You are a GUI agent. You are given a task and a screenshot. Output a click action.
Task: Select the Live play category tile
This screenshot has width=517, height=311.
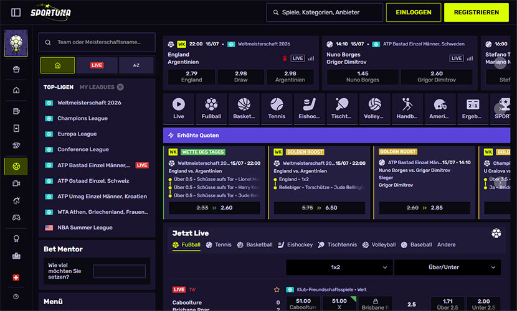pyautogui.click(x=178, y=109)
